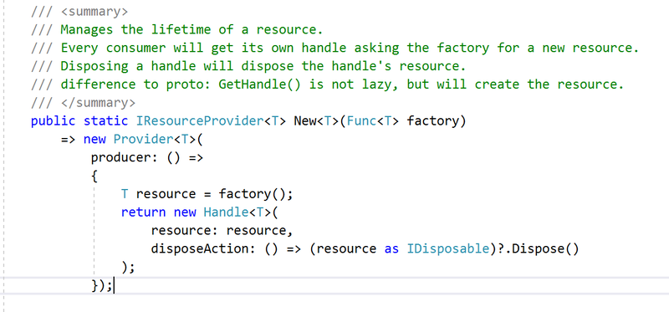Click the 'factory' parameter name in signature
The image size is (669, 312).
[432, 121]
